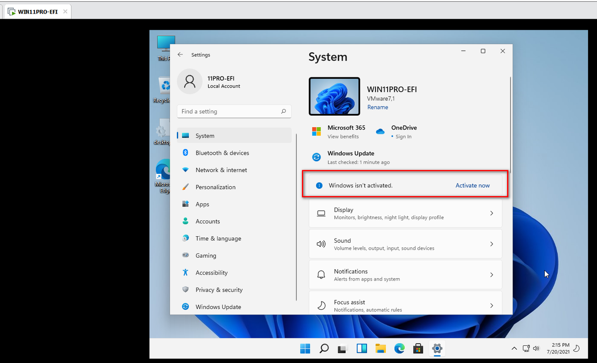Click the Rename link under WIN11PRO-EFI
597x363 pixels.
(x=377, y=107)
